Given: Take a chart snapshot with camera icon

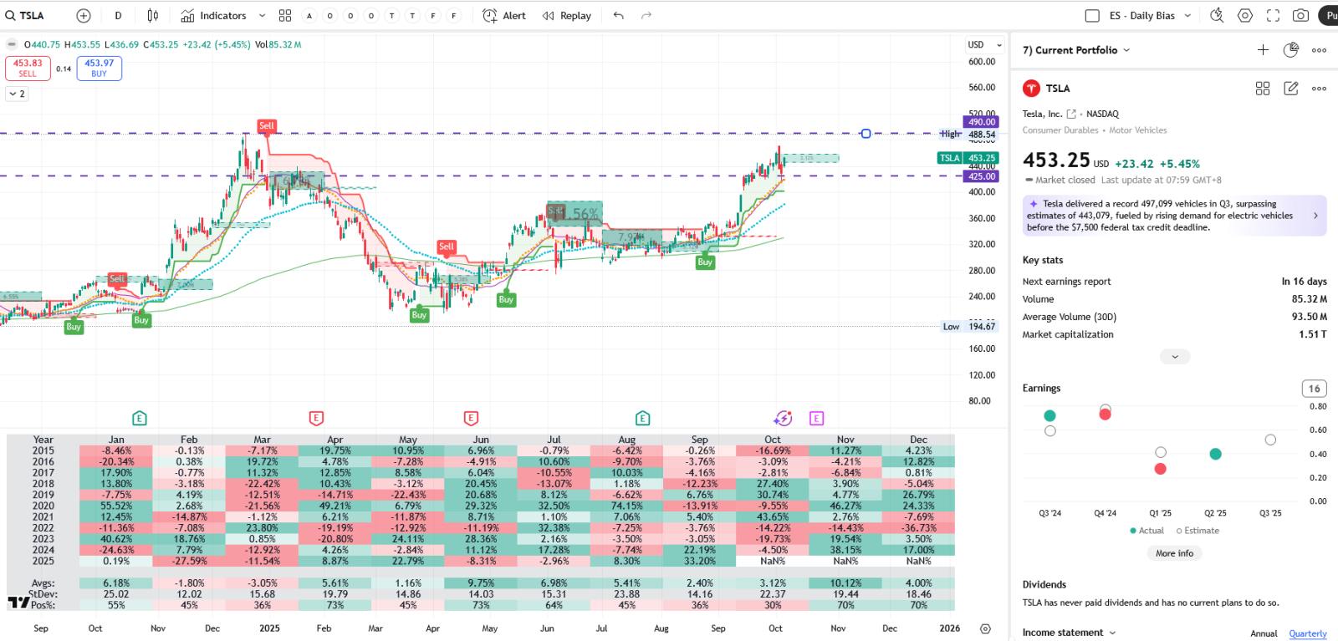Looking at the screenshot, I should [1300, 16].
